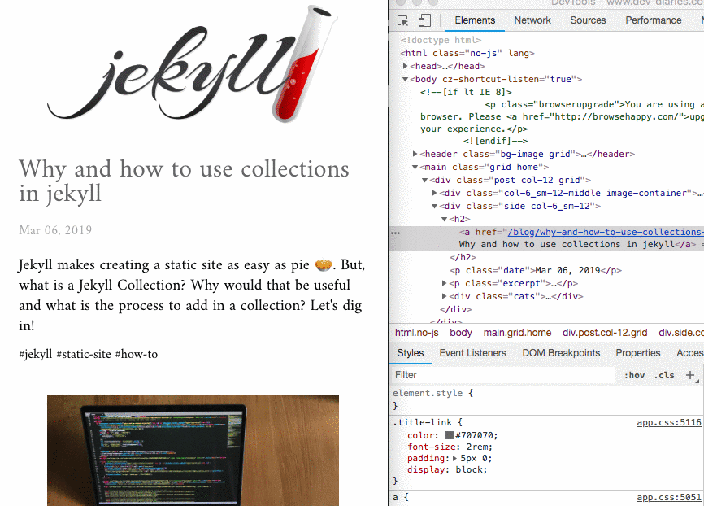Expand the header bg-image grid node
The width and height of the screenshot is (704, 506).
click(x=415, y=154)
